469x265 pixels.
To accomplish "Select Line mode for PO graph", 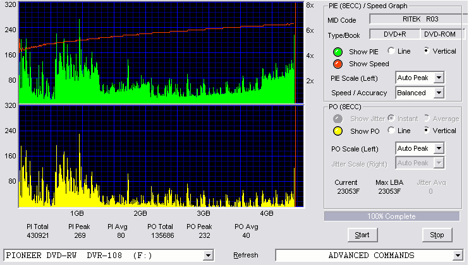I will pyautogui.click(x=391, y=130).
